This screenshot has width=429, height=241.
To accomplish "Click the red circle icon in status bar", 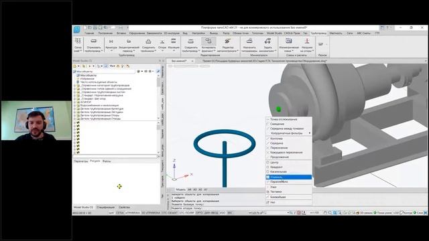I will point(299,213).
